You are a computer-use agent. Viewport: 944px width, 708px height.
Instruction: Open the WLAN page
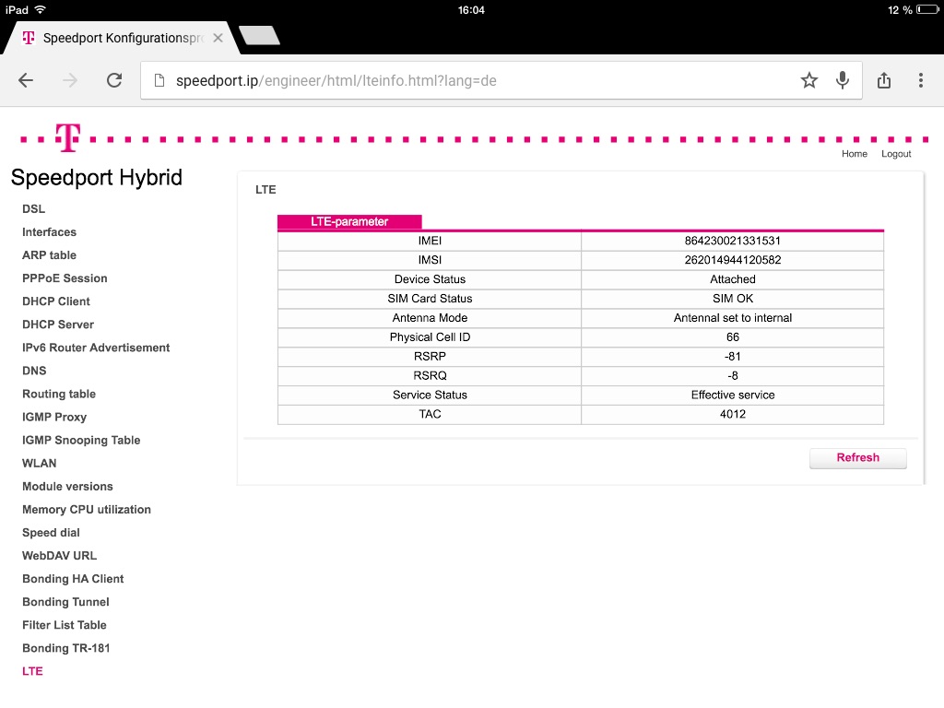point(40,463)
